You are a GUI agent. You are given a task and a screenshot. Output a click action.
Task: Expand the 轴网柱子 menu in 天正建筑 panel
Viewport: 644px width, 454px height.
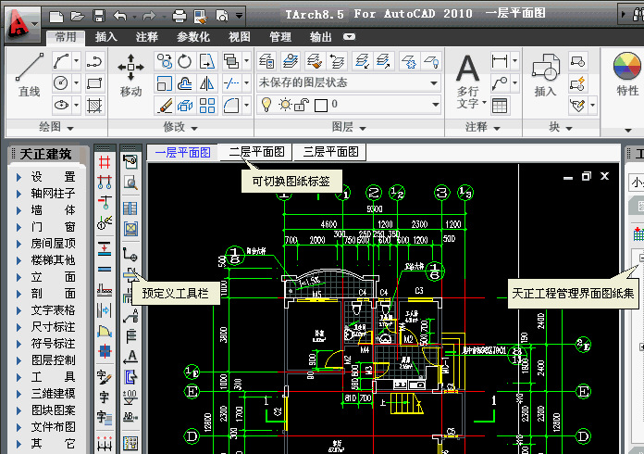[x=52, y=194]
